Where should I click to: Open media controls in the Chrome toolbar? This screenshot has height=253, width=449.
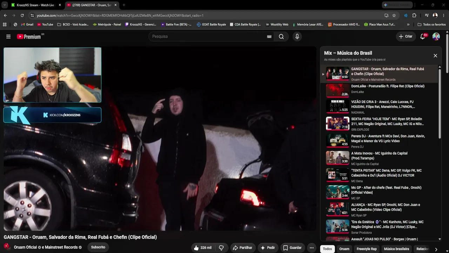click(427, 15)
